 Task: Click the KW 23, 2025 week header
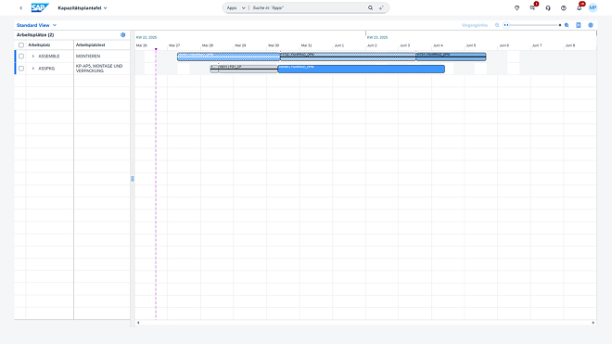pyautogui.click(x=377, y=37)
